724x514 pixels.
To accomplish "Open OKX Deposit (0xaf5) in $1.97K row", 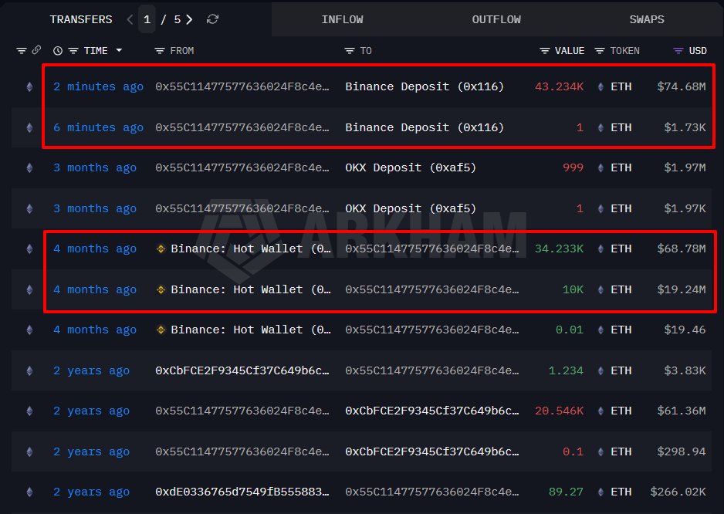I will (x=411, y=208).
